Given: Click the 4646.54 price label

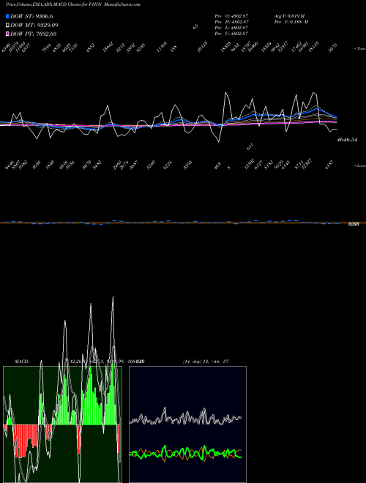Looking at the screenshot, I should 347,140.
